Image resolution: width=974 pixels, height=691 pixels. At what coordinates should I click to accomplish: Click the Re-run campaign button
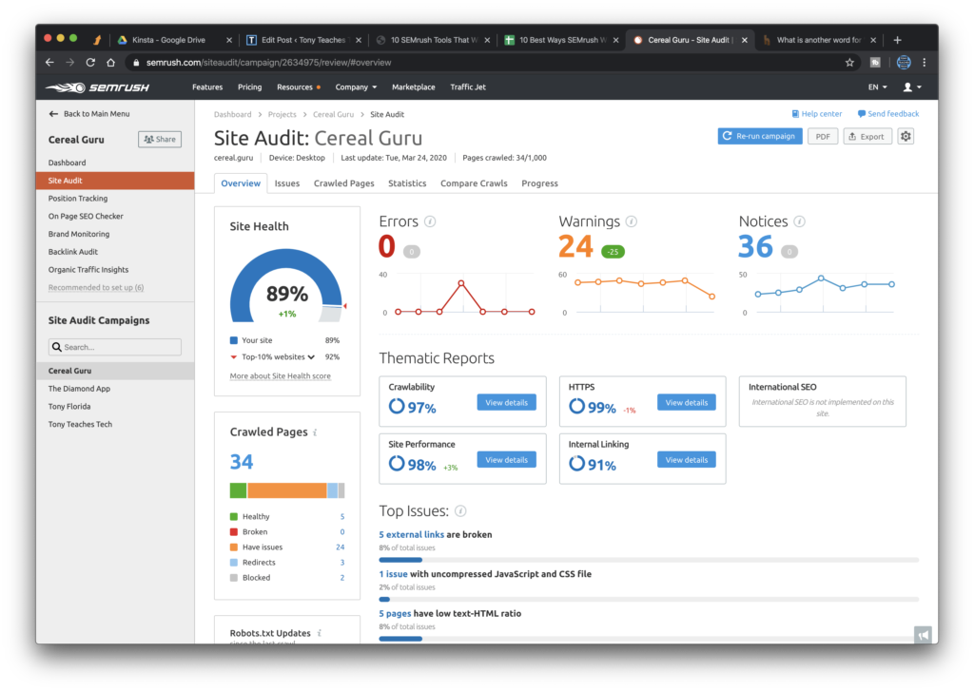pos(759,137)
